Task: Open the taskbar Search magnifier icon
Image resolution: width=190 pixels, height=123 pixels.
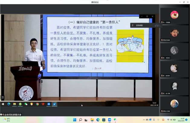Action: 81,120
